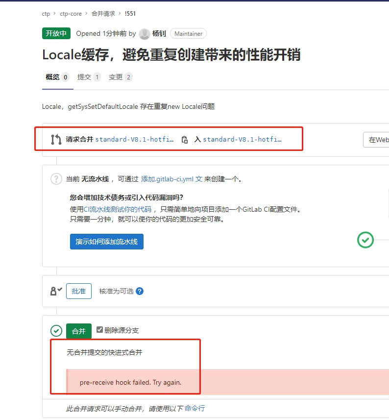Open author 杨钊's avatar image
The height and width of the screenshot is (420, 389).
(144, 34)
